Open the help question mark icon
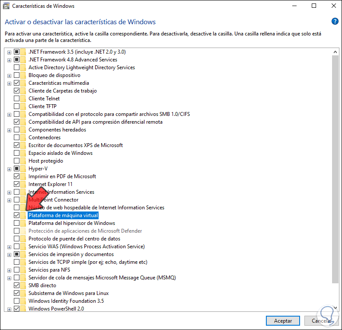This screenshot has width=342, height=330. (335, 21)
